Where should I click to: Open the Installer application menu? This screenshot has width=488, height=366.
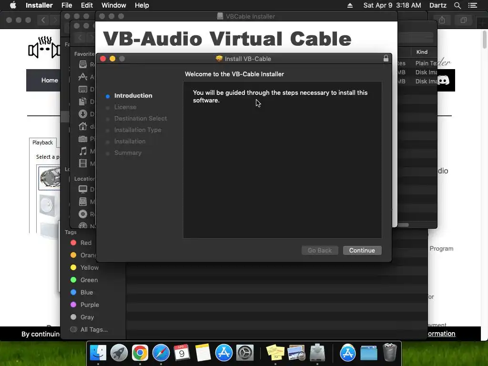pyautogui.click(x=39, y=5)
